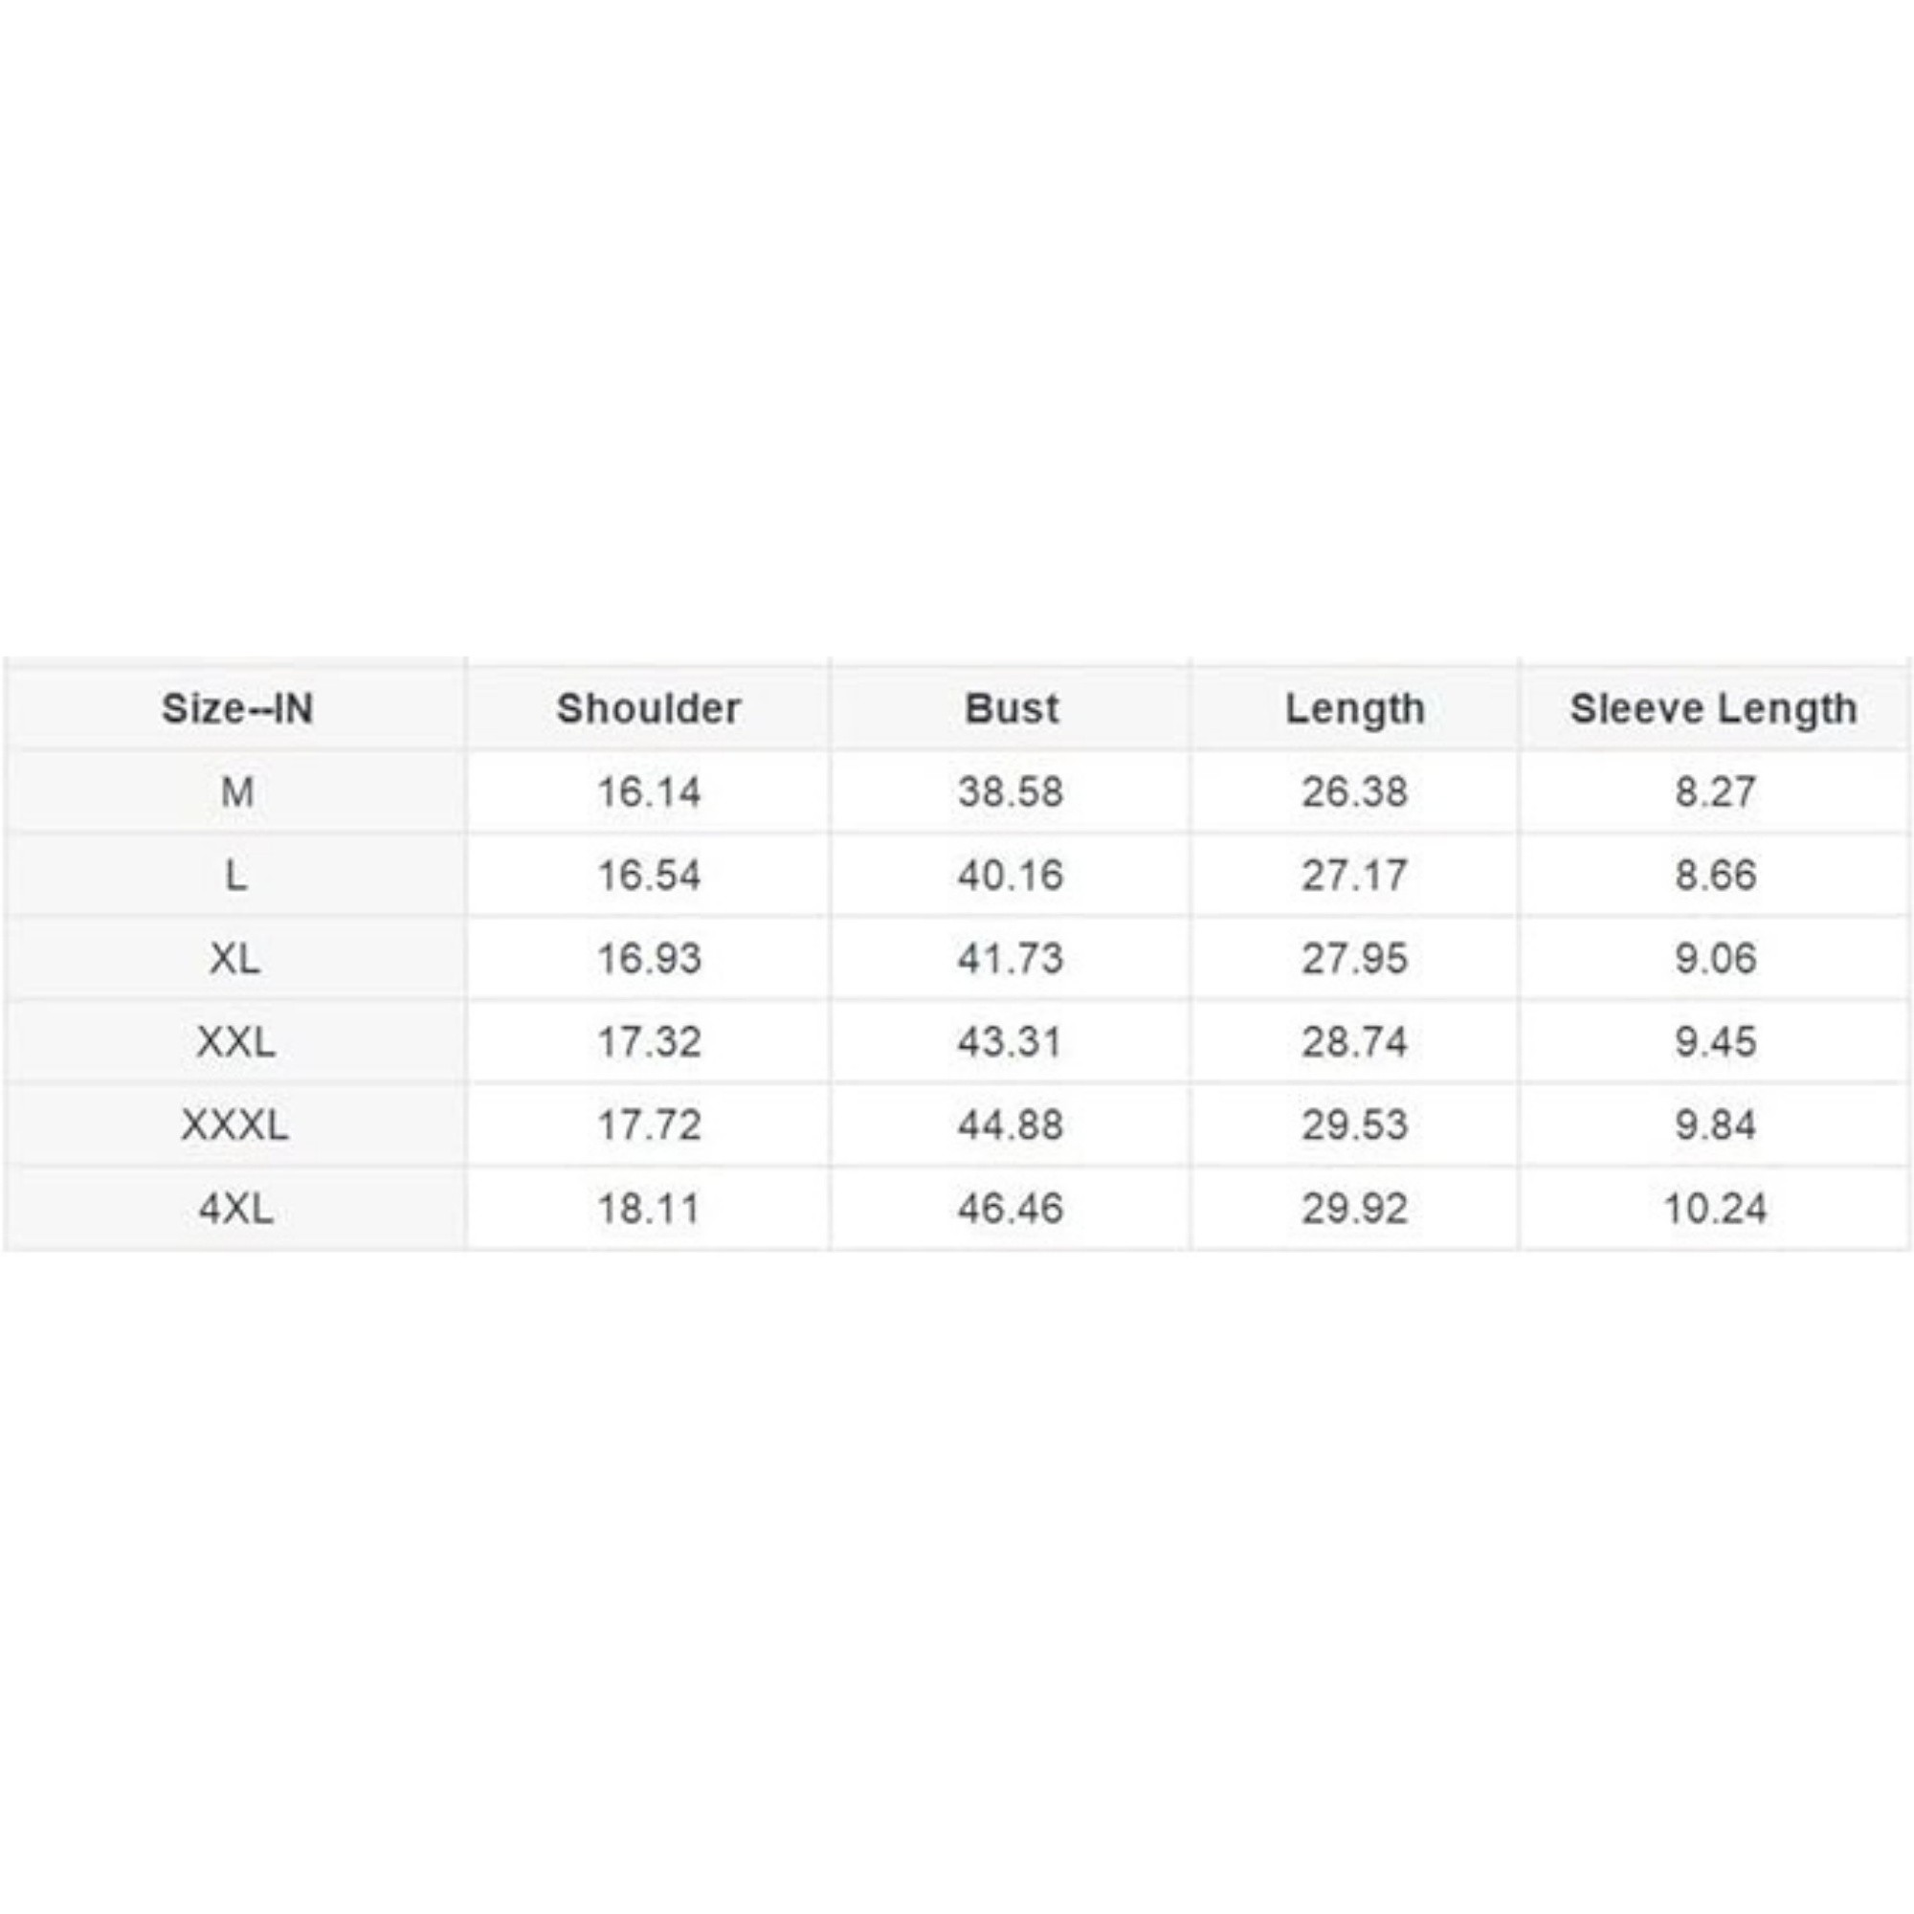
Task: Click the 27.95 length value for XL
Action: click(x=1354, y=958)
